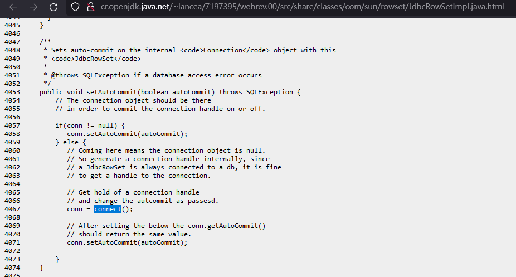Click the else keyword on line 4059
Viewport: 516px width, 277px height.
pos(72,142)
